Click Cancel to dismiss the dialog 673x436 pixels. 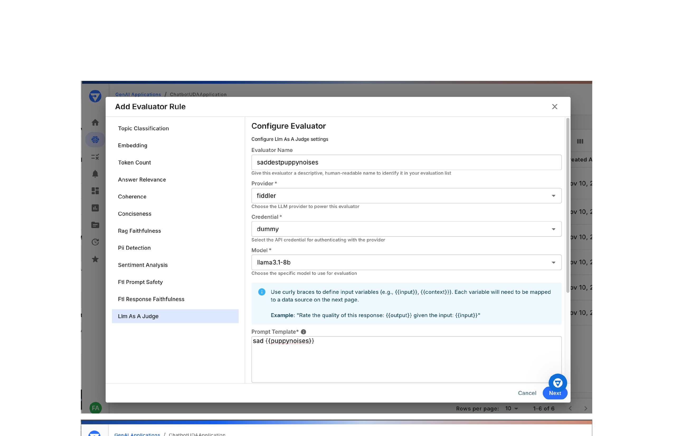(x=527, y=393)
